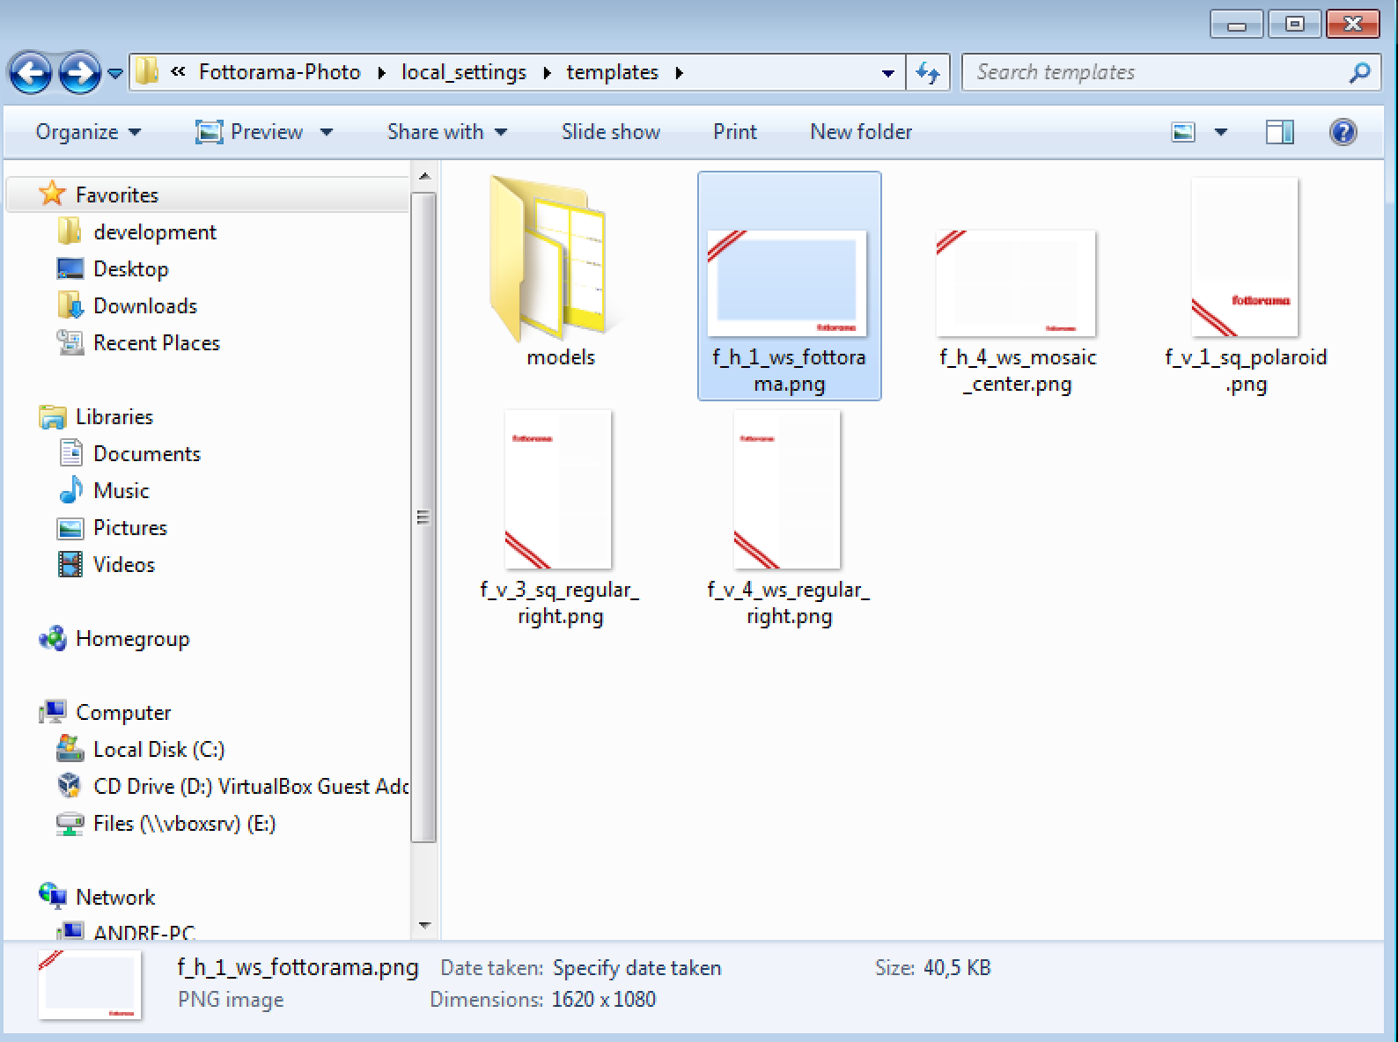Open the Share with dropdown
Viewport: 1398px width, 1042px height.
point(446,132)
